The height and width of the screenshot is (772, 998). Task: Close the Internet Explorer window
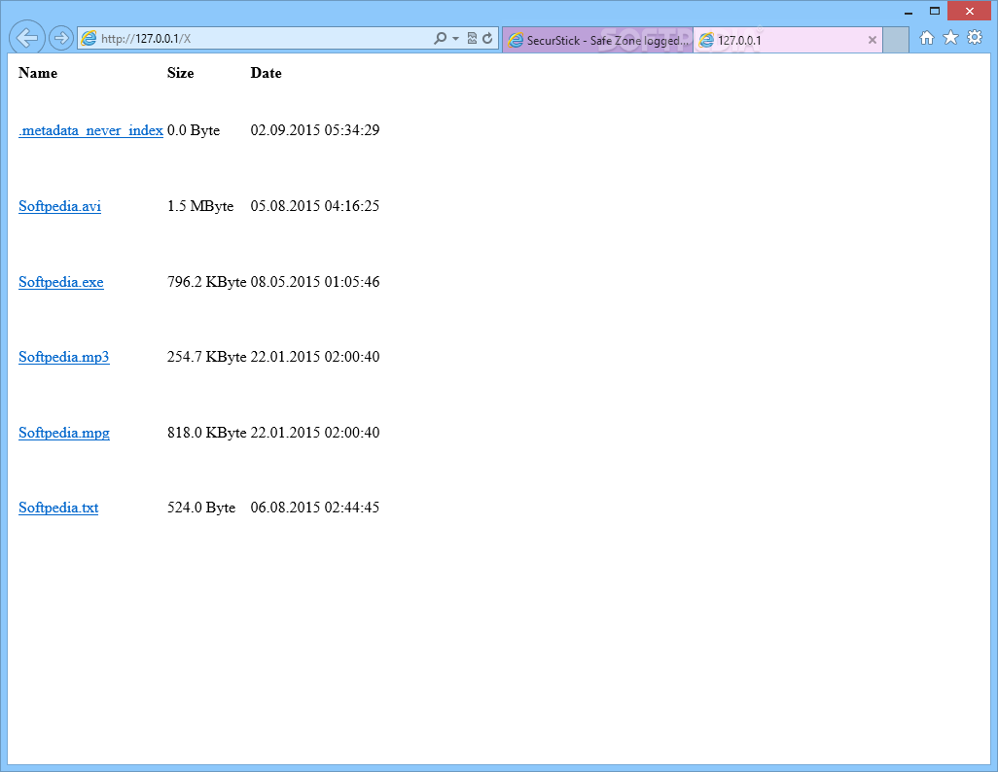click(970, 11)
